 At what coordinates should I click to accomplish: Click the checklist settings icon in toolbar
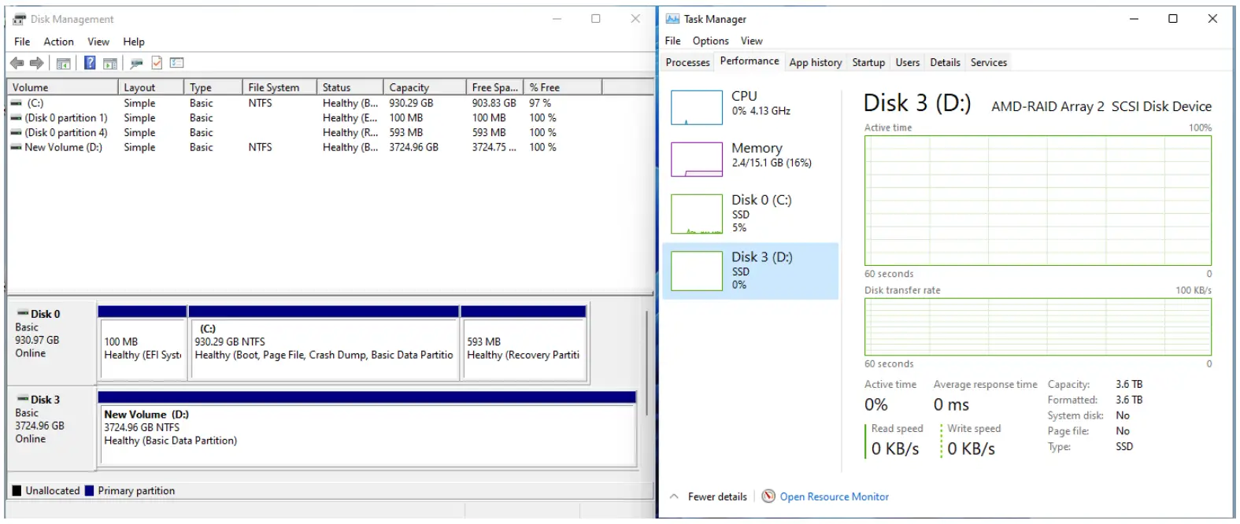coord(177,63)
